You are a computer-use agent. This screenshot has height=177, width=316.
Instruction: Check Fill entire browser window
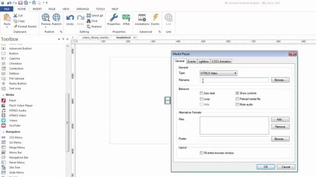pos(201,153)
